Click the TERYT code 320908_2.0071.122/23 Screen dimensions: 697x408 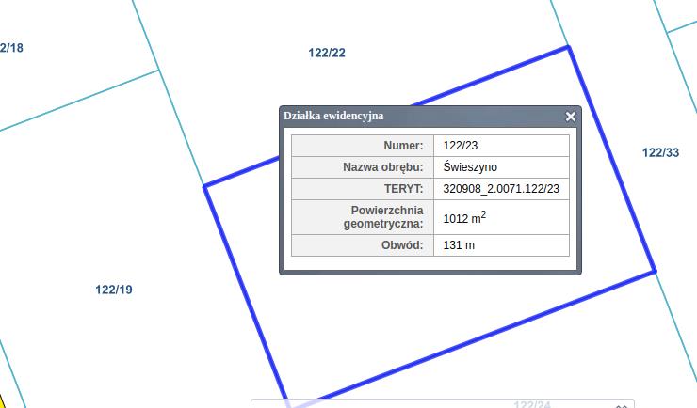[501, 189]
